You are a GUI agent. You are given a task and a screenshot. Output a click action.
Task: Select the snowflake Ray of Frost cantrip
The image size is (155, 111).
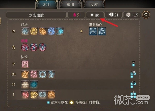click(60, 31)
